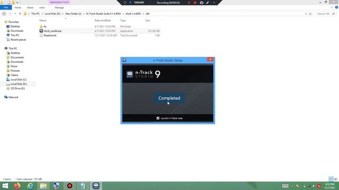Open Pictures folder under This PC
This screenshot has height=190, width=339.
click(15, 71)
